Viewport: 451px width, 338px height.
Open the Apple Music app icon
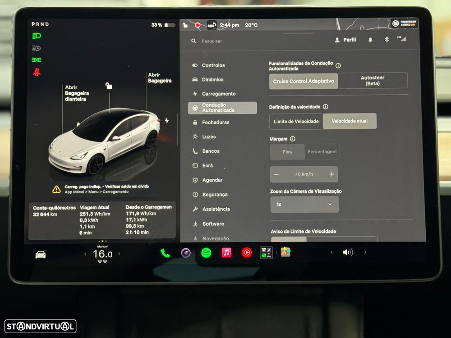tap(226, 253)
